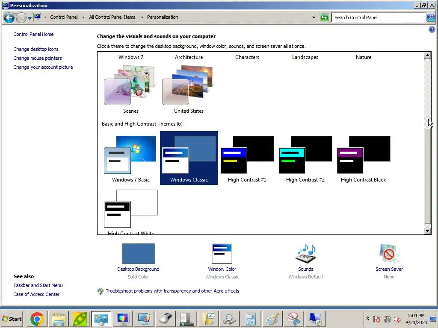Click the Control Panel taskbar button

click(101, 319)
